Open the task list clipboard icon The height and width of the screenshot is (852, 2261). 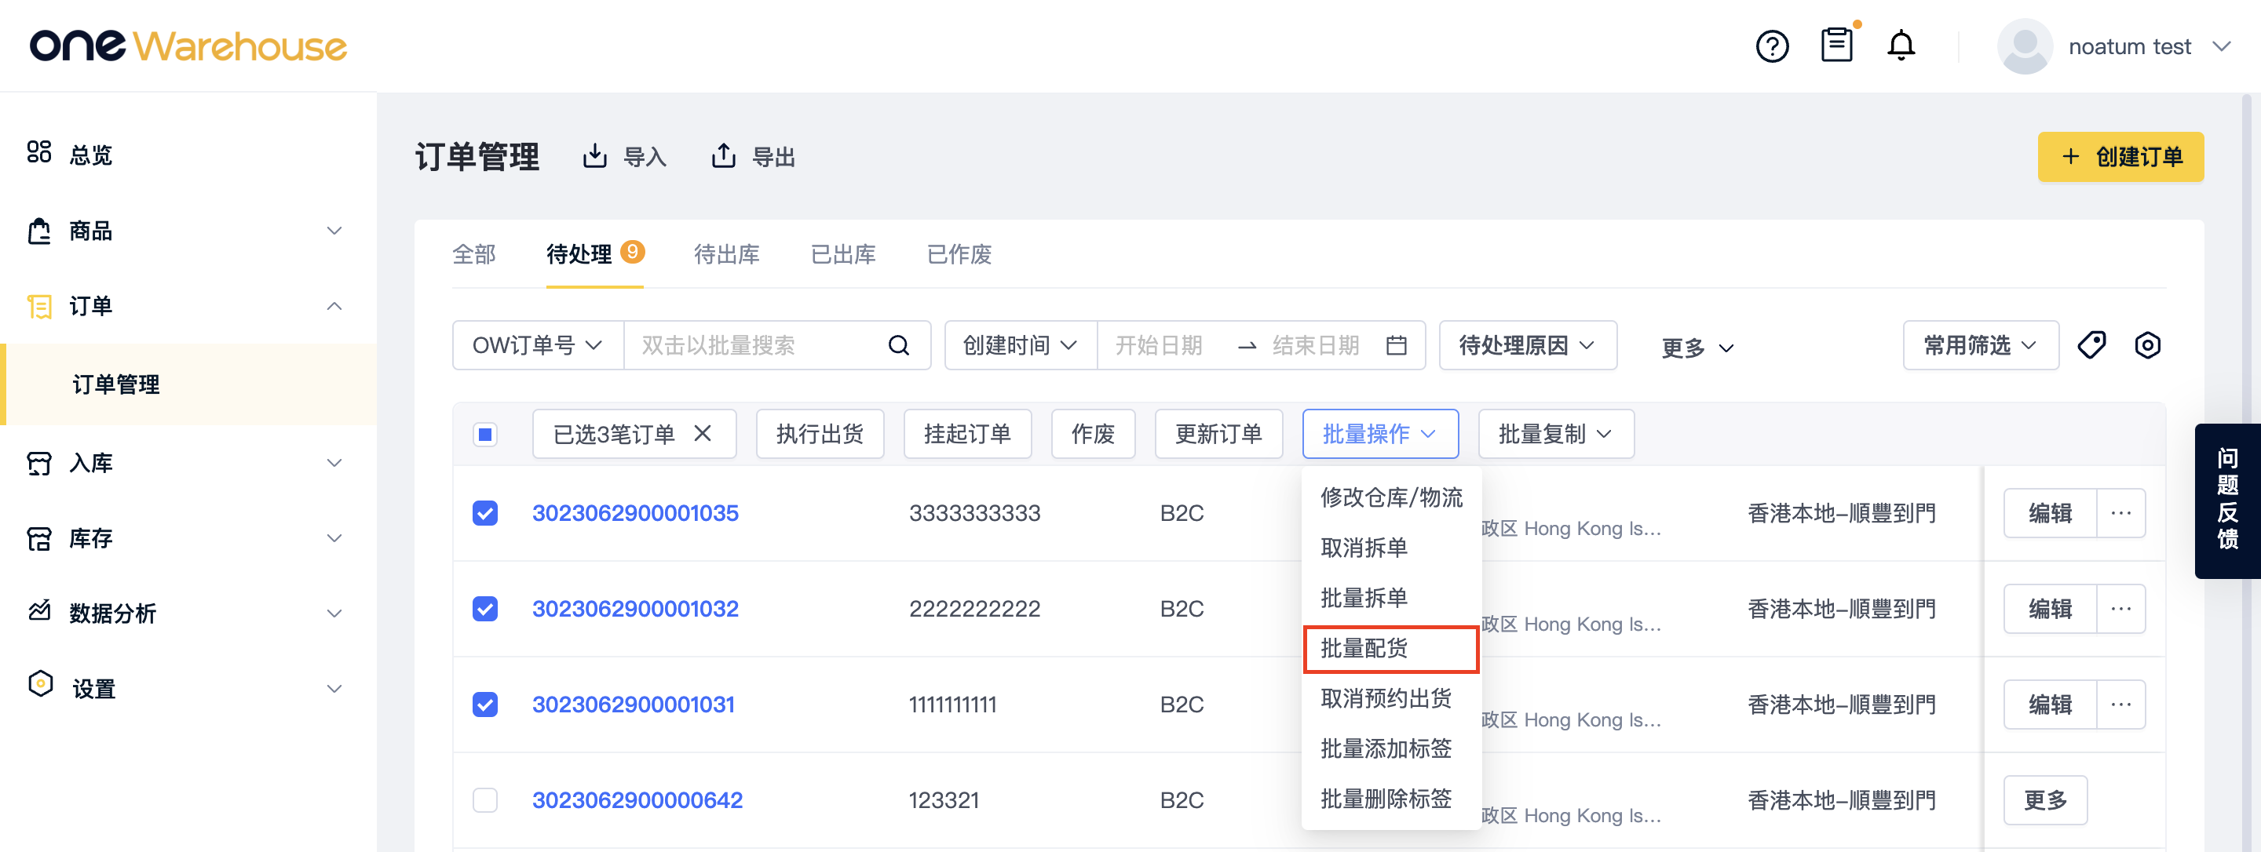[1836, 45]
